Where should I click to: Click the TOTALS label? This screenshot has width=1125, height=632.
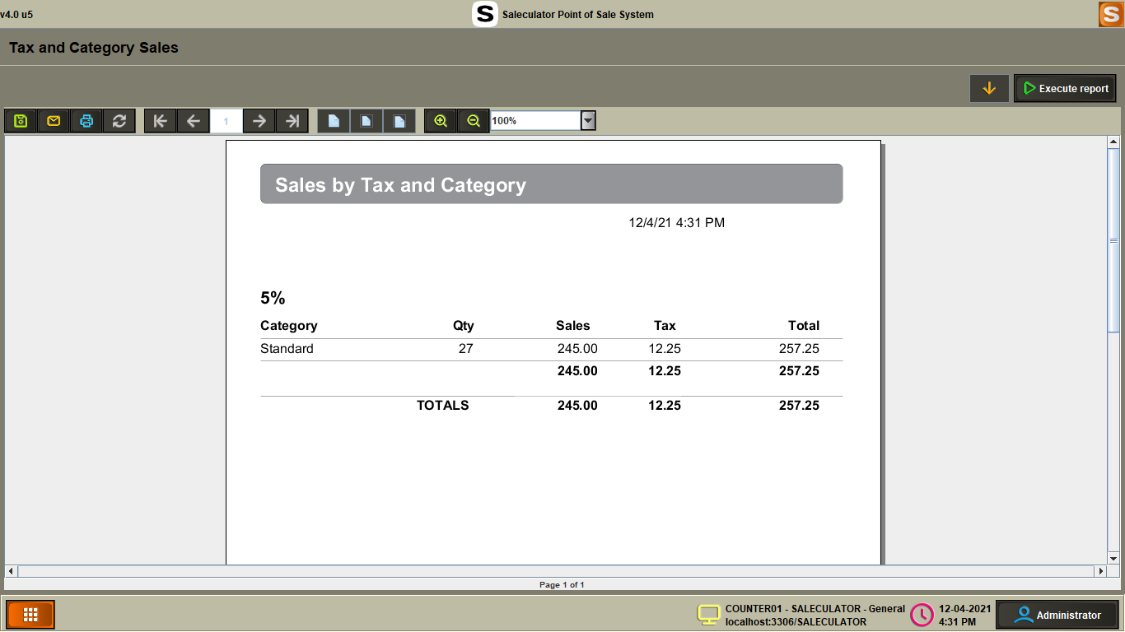pos(443,406)
